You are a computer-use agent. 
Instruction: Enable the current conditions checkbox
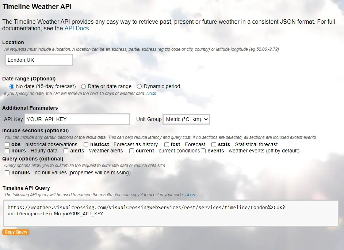[x=132, y=151]
